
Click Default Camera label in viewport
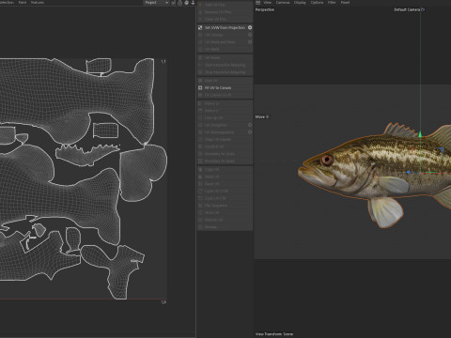click(407, 9)
